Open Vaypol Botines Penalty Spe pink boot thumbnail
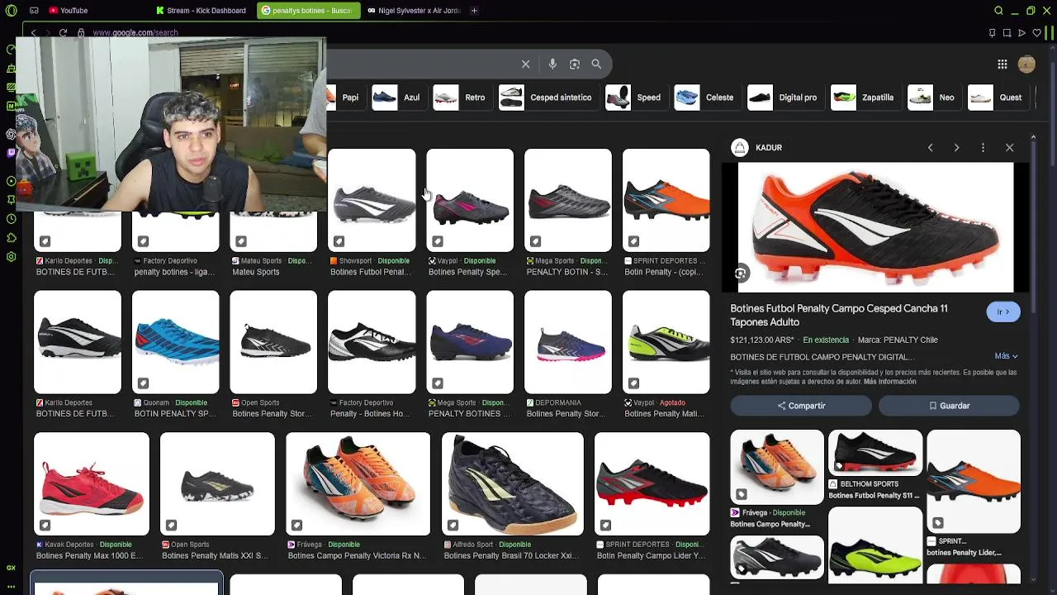Screen dimensions: 1057x595 coord(470,200)
